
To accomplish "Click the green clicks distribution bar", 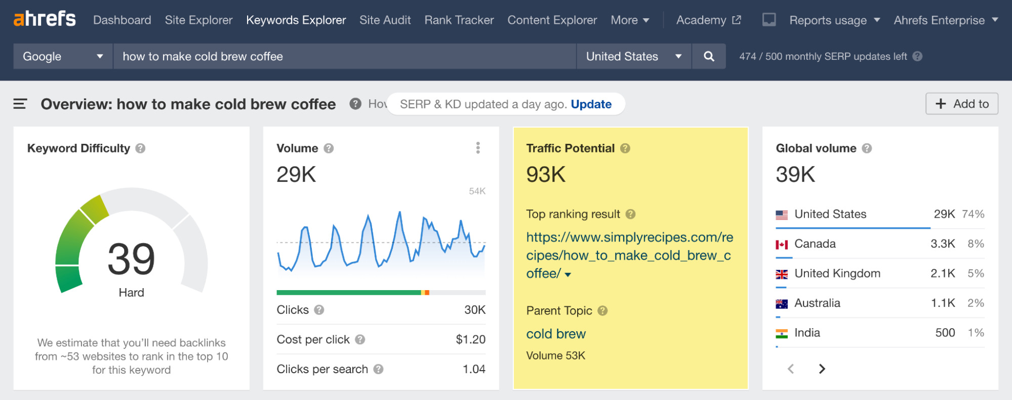I will click(x=349, y=293).
